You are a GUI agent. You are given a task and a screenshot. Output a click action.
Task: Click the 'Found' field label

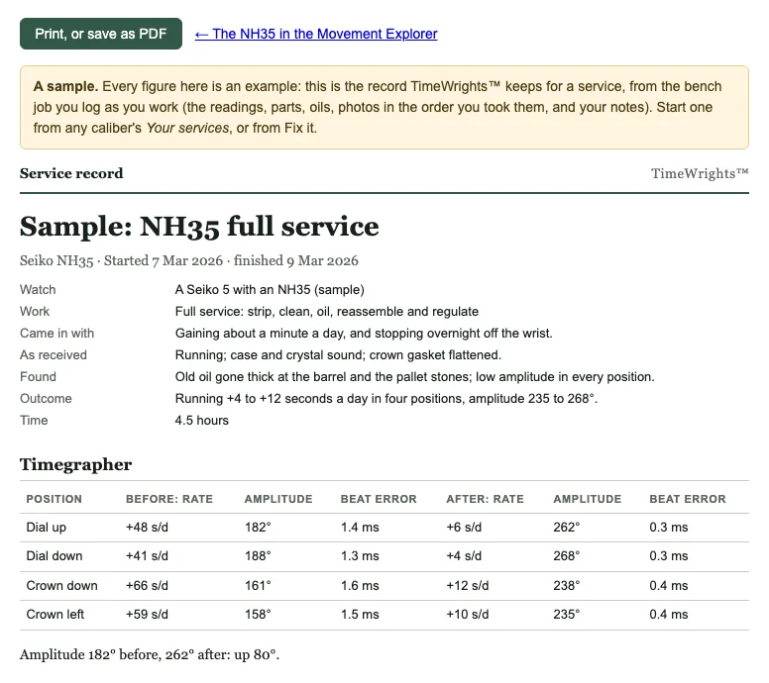[39, 377]
